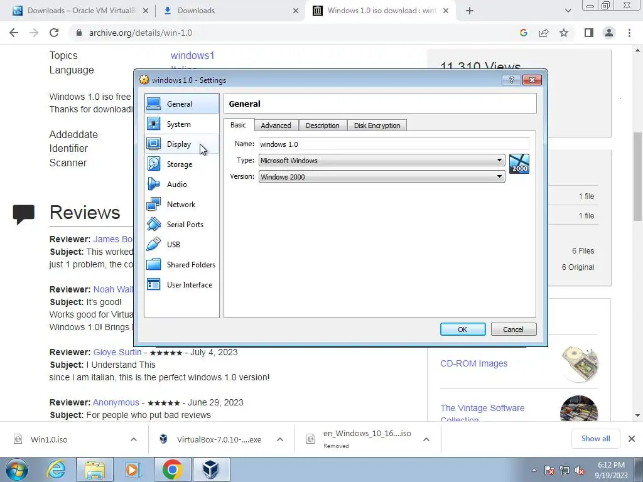
Task: Switch to the Basic tab
Action: tap(238, 125)
